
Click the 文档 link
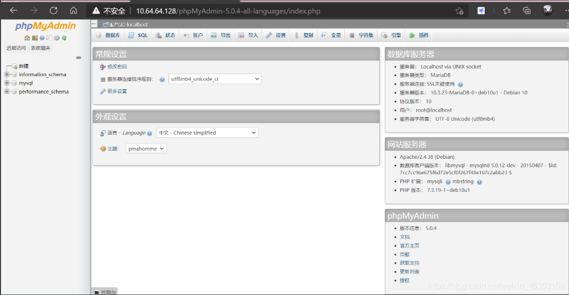tap(404, 237)
